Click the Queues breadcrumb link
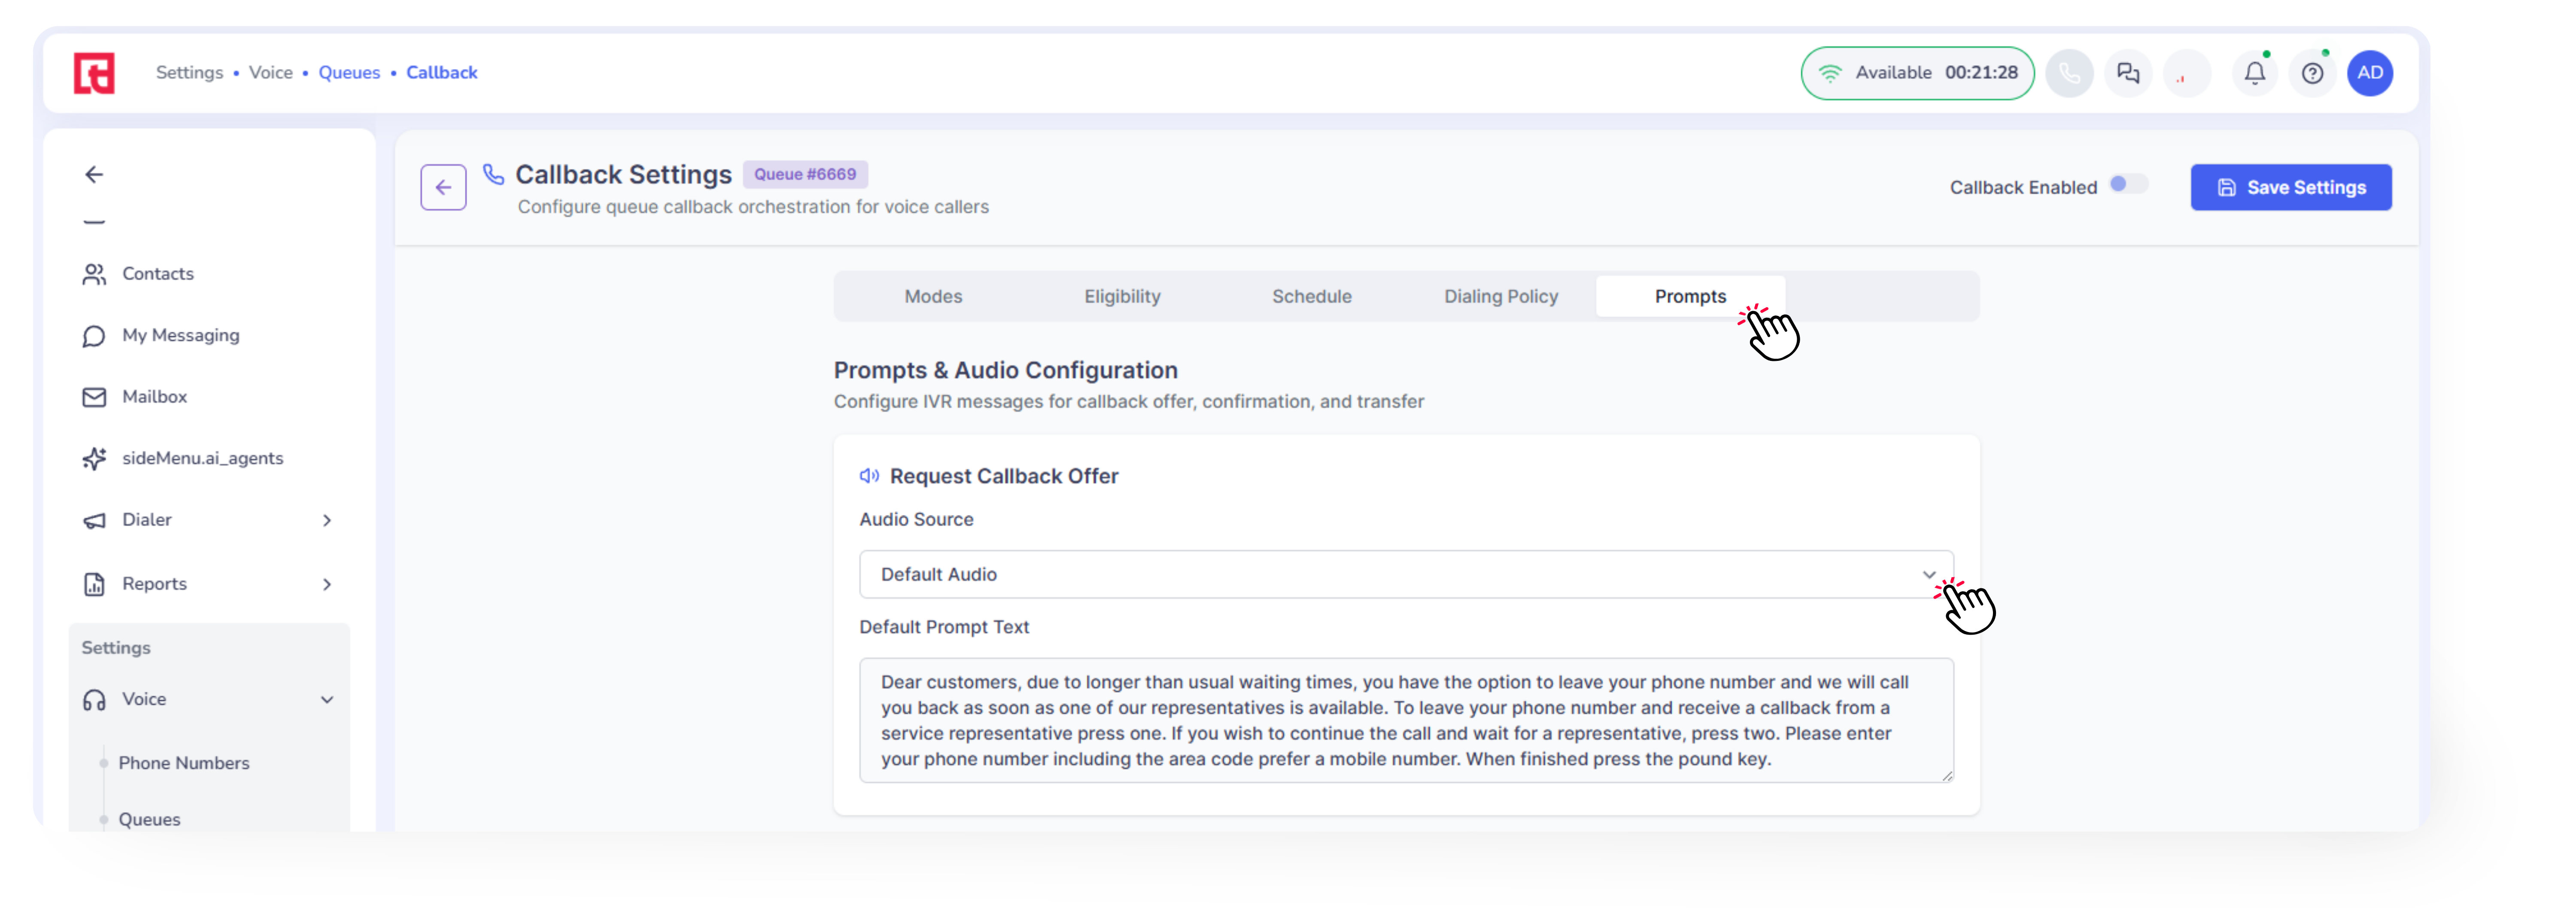This screenshot has height=908, width=2576. tap(349, 73)
